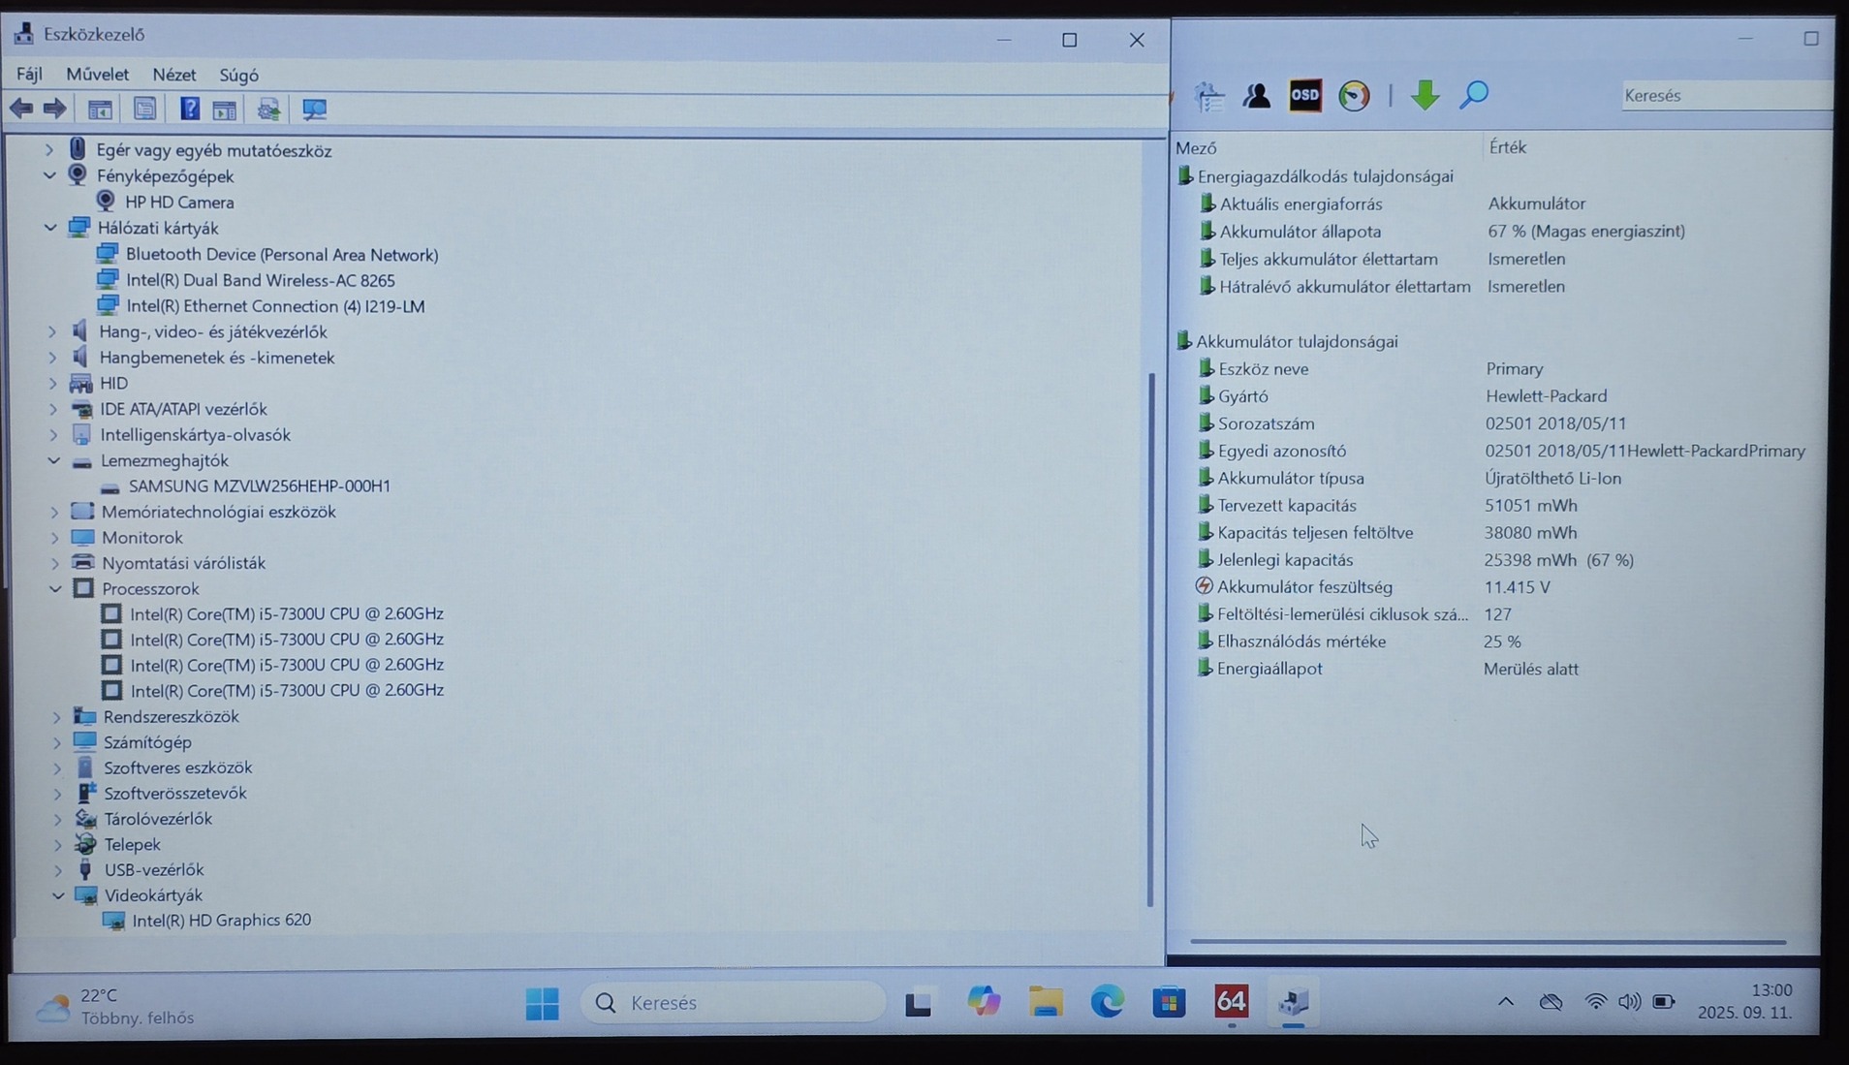Image resolution: width=1849 pixels, height=1065 pixels.
Task: Select Intel(R) Ethernet Connection (4) I219-LM
Action: pos(275,306)
